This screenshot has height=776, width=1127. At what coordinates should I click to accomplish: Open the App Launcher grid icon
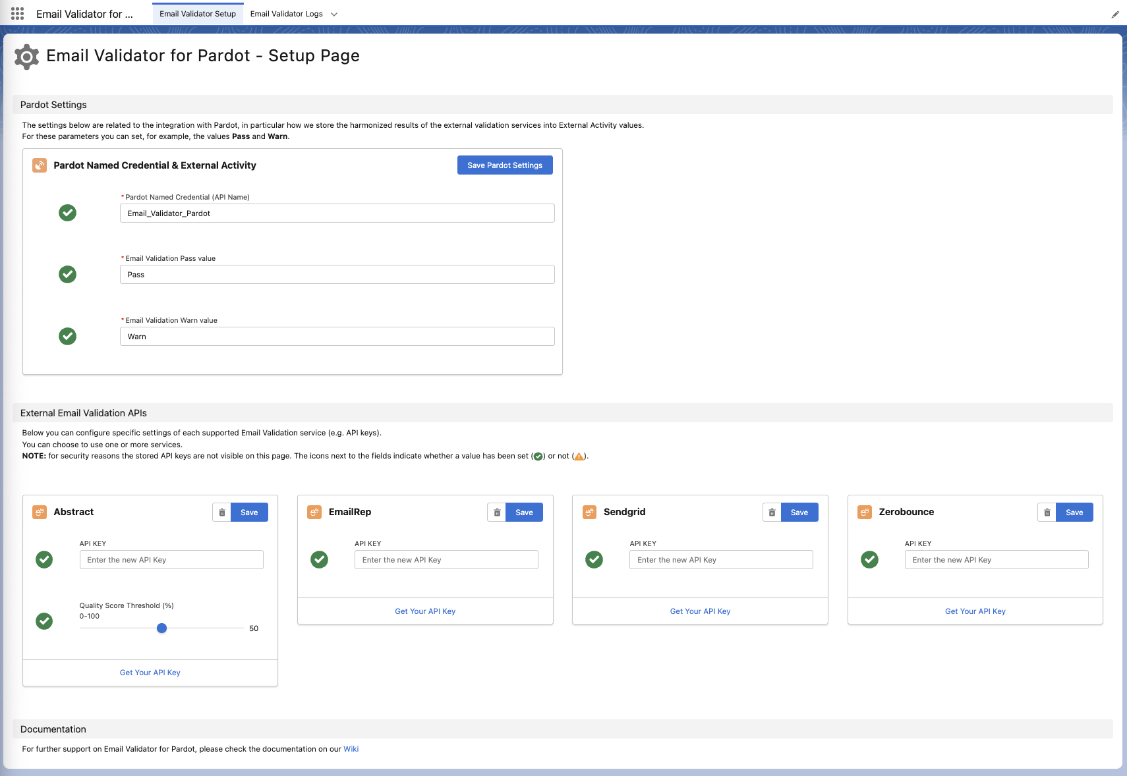point(18,14)
